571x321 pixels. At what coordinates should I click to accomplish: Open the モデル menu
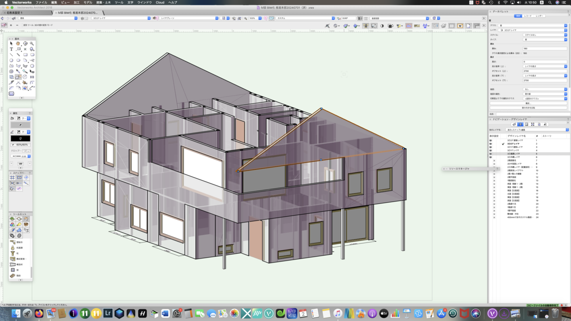[x=88, y=2]
